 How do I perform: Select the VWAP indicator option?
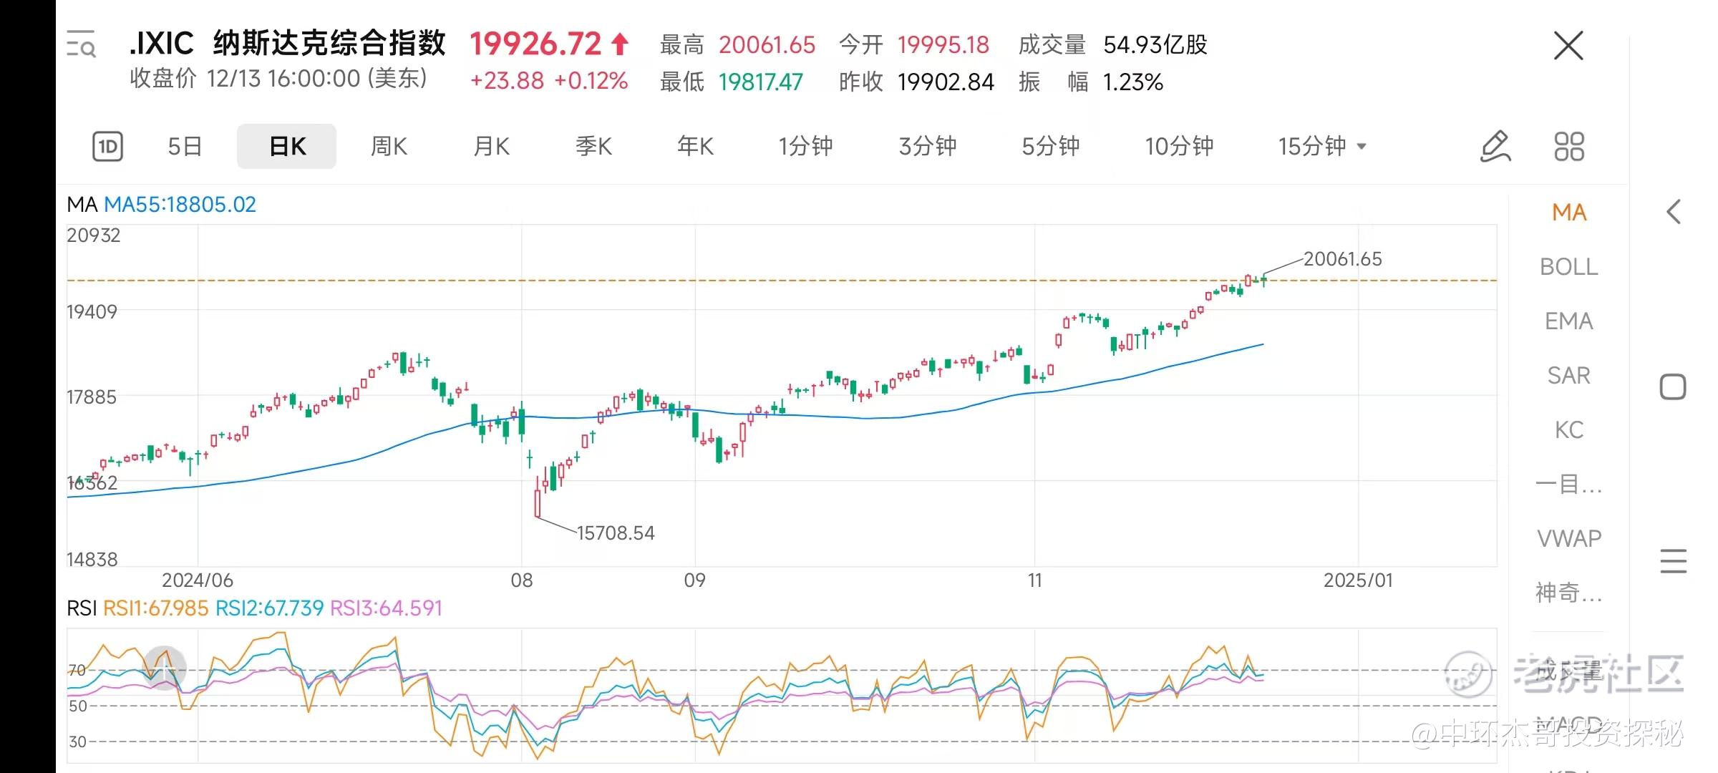pos(1568,538)
